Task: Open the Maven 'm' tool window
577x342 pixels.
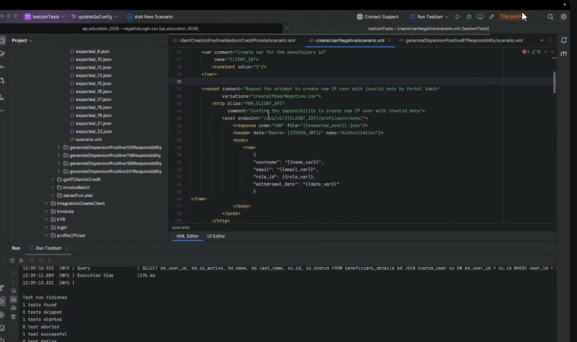Action: pyautogui.click(x=563, y=54)
